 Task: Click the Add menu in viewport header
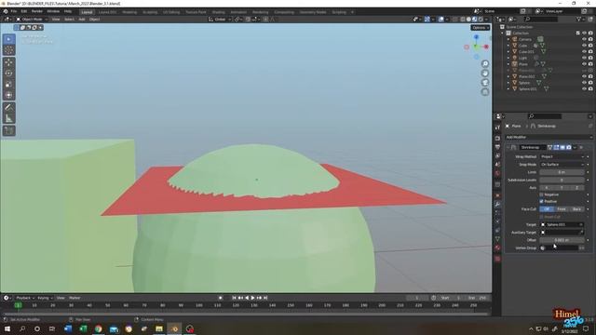(x=82, y=19)
